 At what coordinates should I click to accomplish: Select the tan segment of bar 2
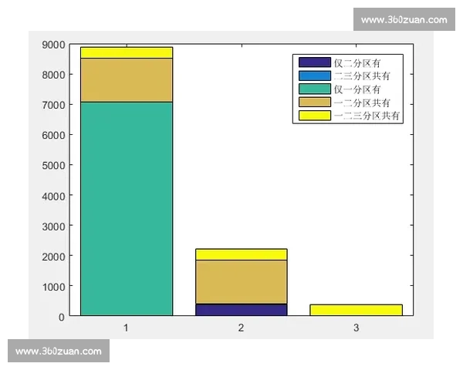[241, 281]
